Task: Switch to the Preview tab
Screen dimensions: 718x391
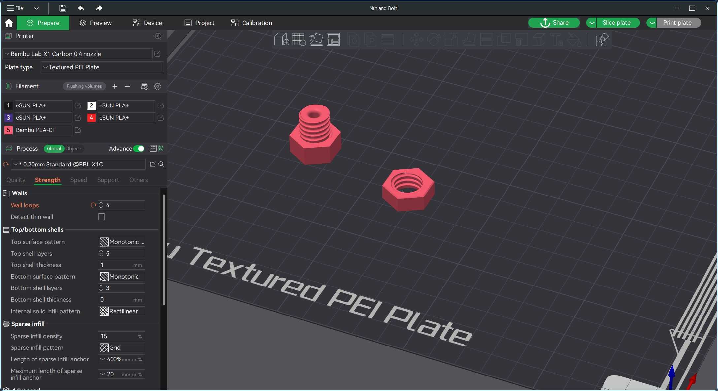Action: tap(95, 23)
